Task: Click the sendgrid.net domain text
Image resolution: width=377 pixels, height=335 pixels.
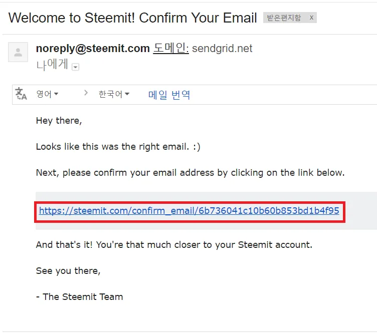Action: click(222, 49)
